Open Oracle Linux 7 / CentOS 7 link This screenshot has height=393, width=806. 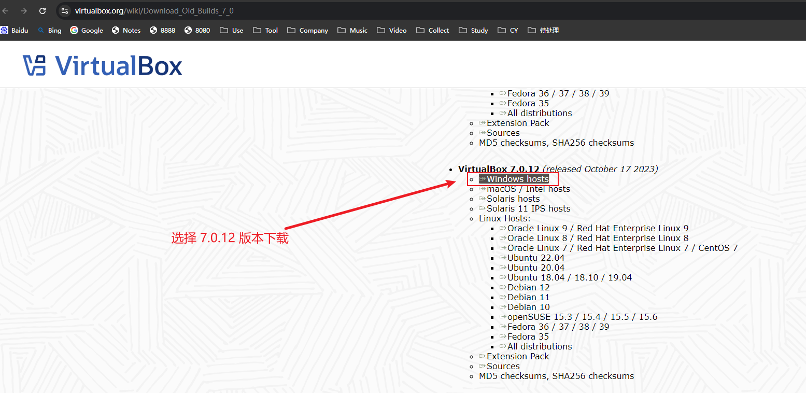tap(618, 248)
